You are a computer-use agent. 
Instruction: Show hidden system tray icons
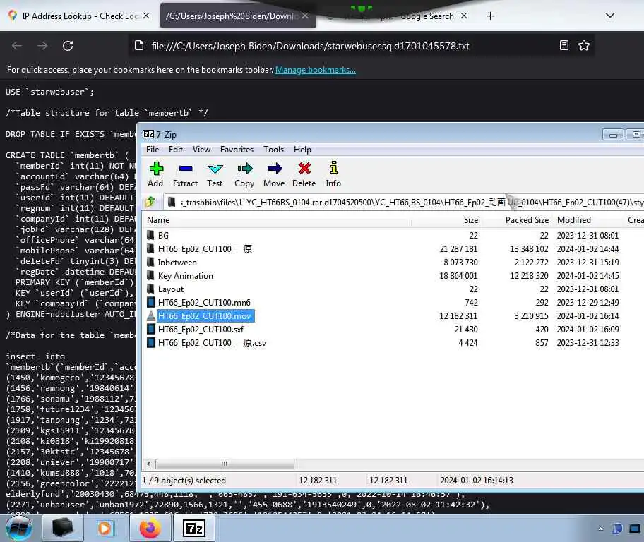(600, 529)
